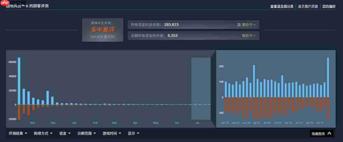This screenshot has width=343, height=142.
Task: Open the 关于用户评测 link
Action: tap(308, 7)
